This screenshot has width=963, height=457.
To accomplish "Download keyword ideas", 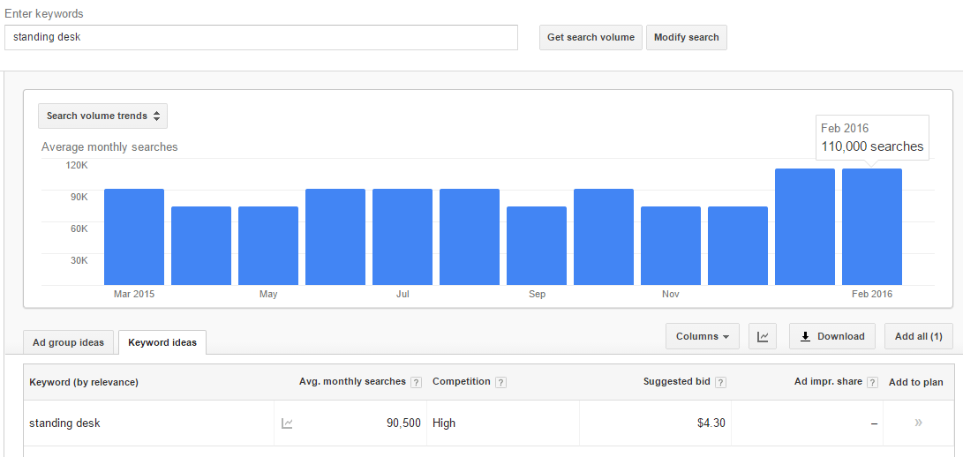I will [x=832, y=337].
